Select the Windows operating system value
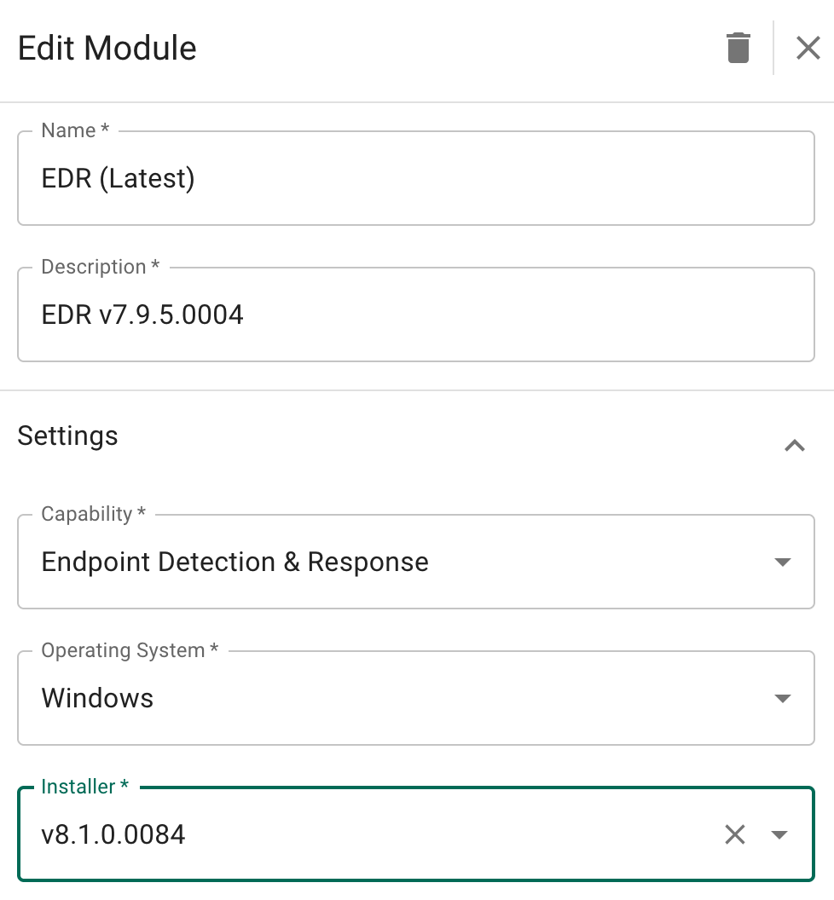 98,698
